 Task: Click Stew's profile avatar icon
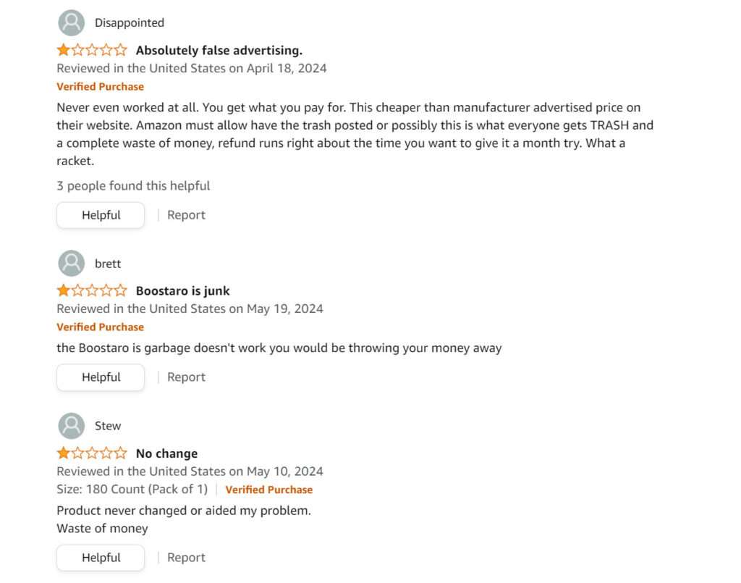point(71,426)
